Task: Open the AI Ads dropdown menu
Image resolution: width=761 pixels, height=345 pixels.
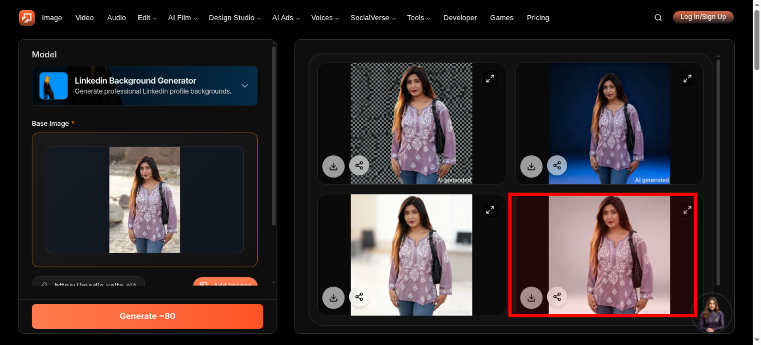Action: pyautogui.click(x=286, y=17)
